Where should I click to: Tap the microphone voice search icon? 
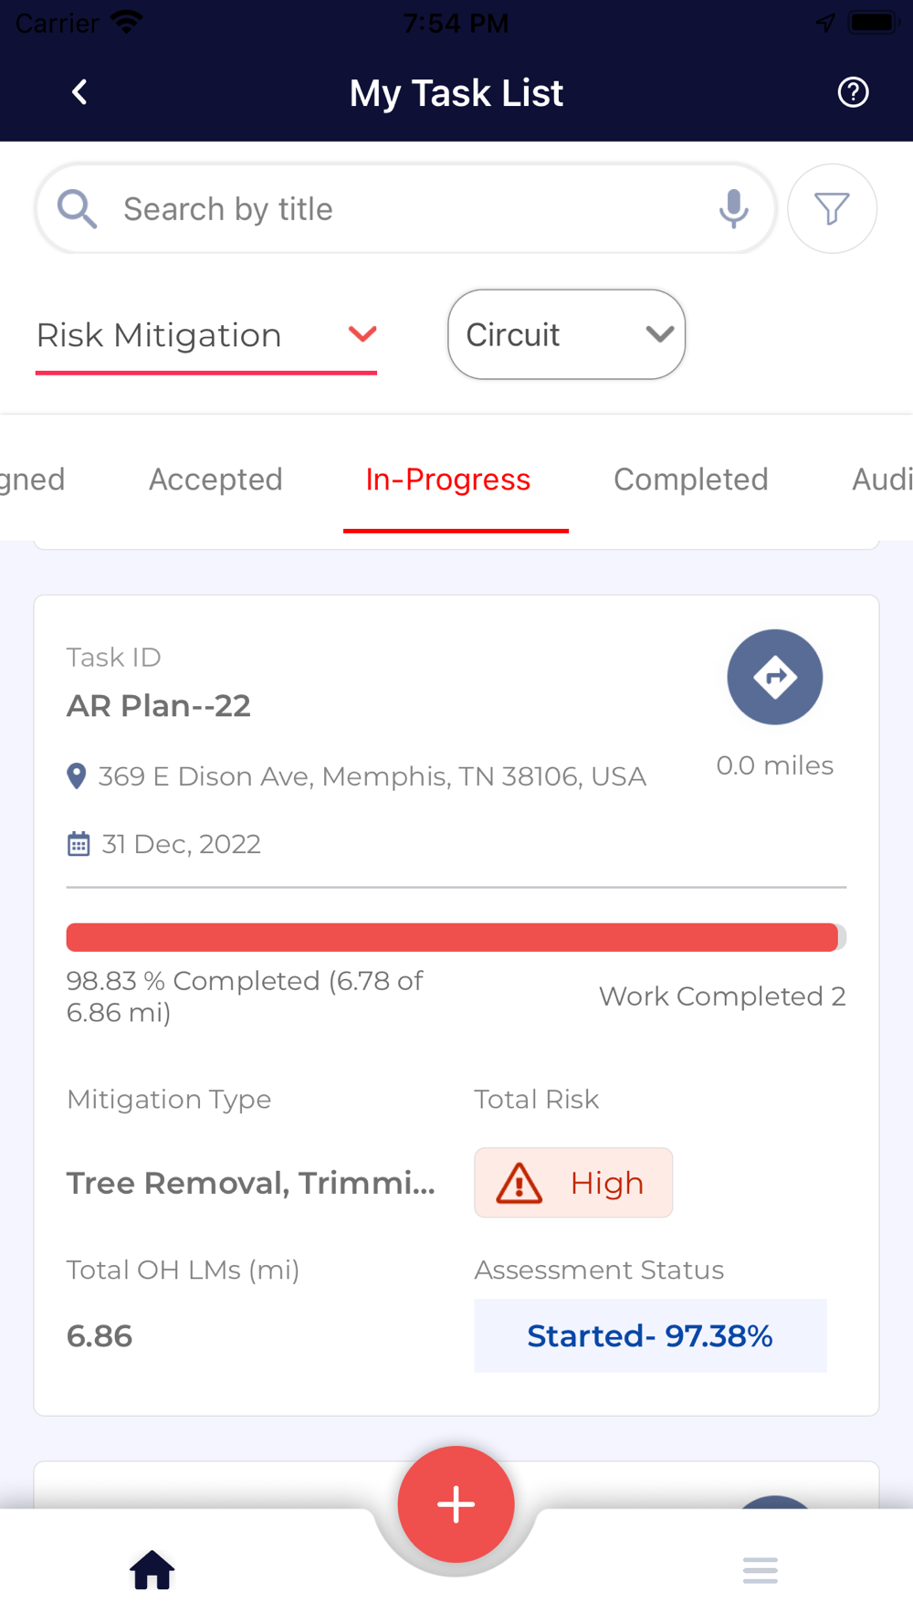click(733, 209)
